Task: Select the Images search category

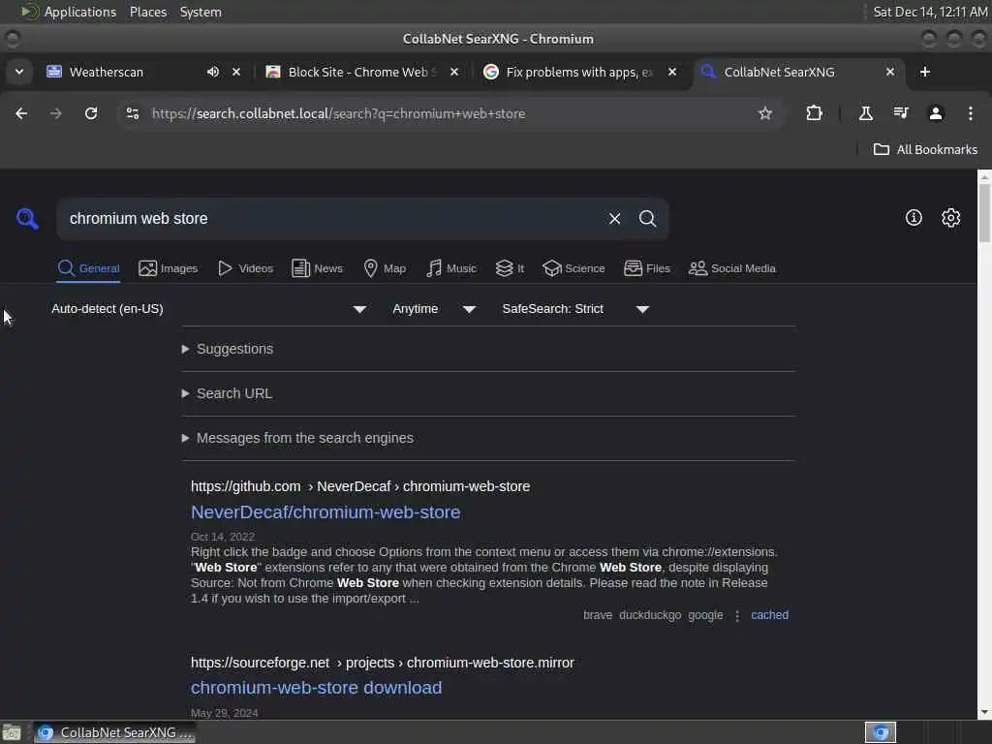Action: tap(169, 269)
